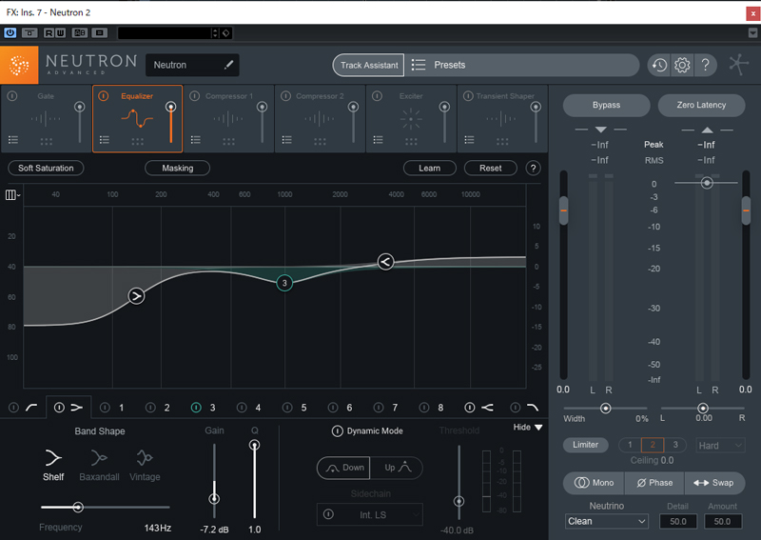Open the equalizer help question mark
The width and height of the screenshot is (761, 540).
533,169
